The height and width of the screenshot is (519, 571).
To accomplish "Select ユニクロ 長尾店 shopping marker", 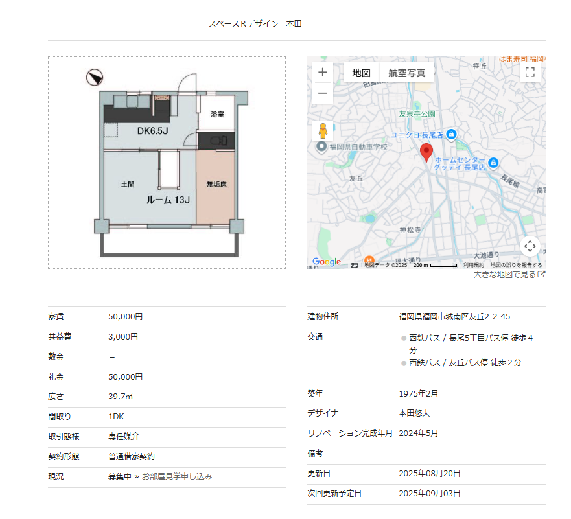I will [x=452, y=134].
